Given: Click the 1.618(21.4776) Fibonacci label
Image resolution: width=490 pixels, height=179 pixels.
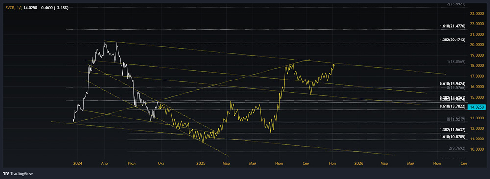Looking at the screenshot, I should (452, 26).
